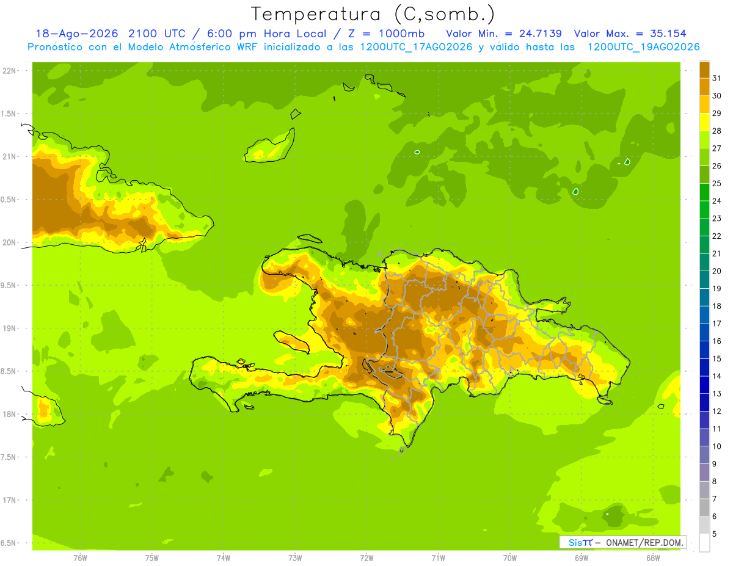Click the 'Valor Min. = 24.7139' text

(504, 34)
